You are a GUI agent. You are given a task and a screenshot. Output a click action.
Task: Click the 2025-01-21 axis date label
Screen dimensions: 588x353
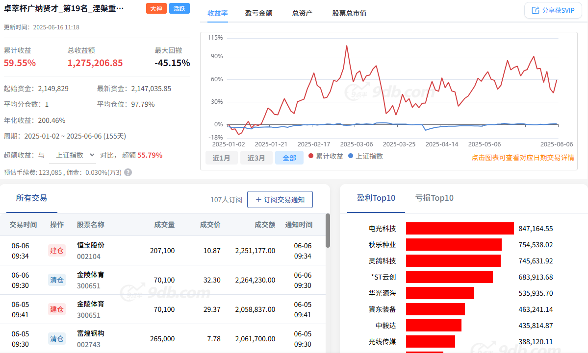[271, 144]
